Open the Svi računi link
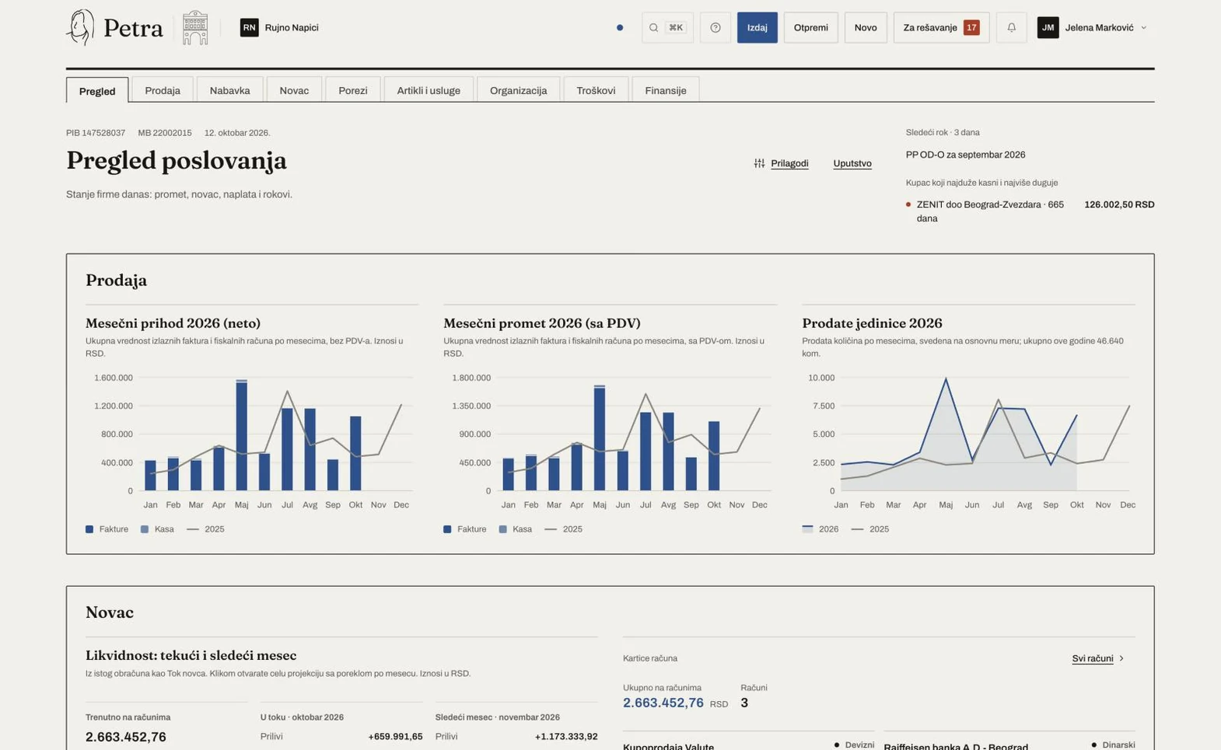Screen dimensions: 1221x750 coord(1093,658)
